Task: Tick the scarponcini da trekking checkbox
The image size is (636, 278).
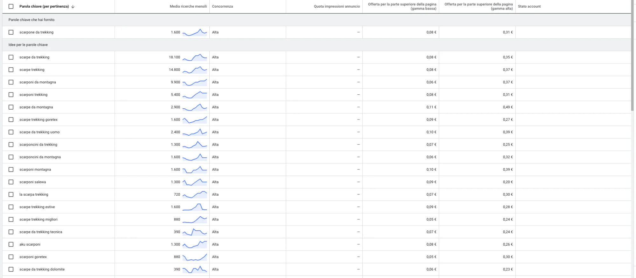Action: 11,145
